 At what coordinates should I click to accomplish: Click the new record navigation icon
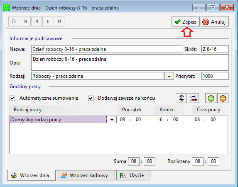click(x=14, y=22)
